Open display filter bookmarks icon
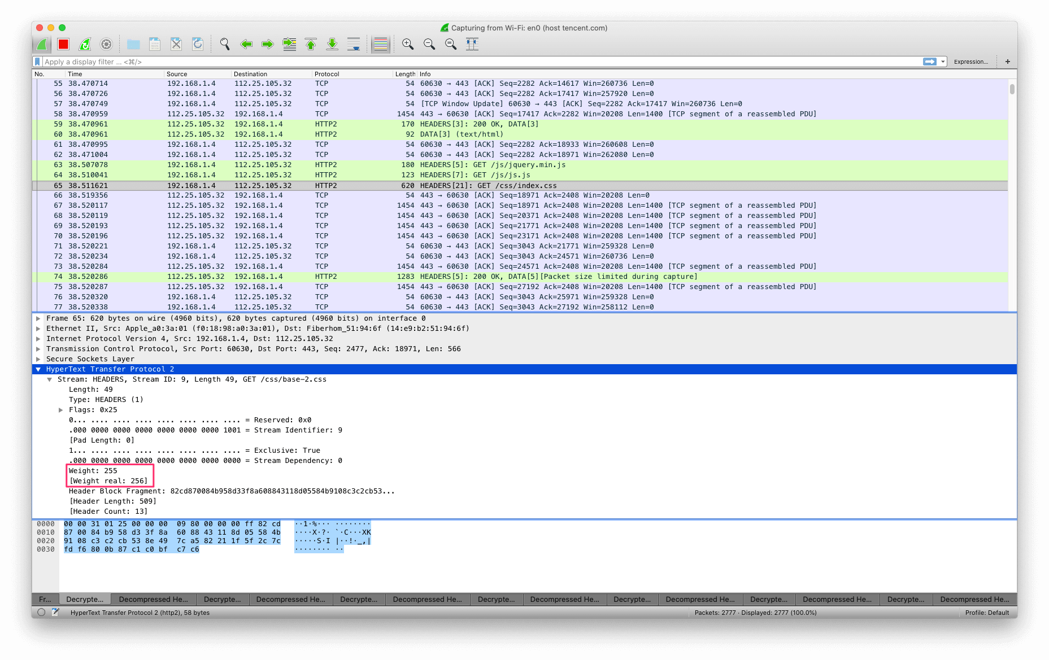This screenshot has width=1049, height=660. click(x=38, y=62)
